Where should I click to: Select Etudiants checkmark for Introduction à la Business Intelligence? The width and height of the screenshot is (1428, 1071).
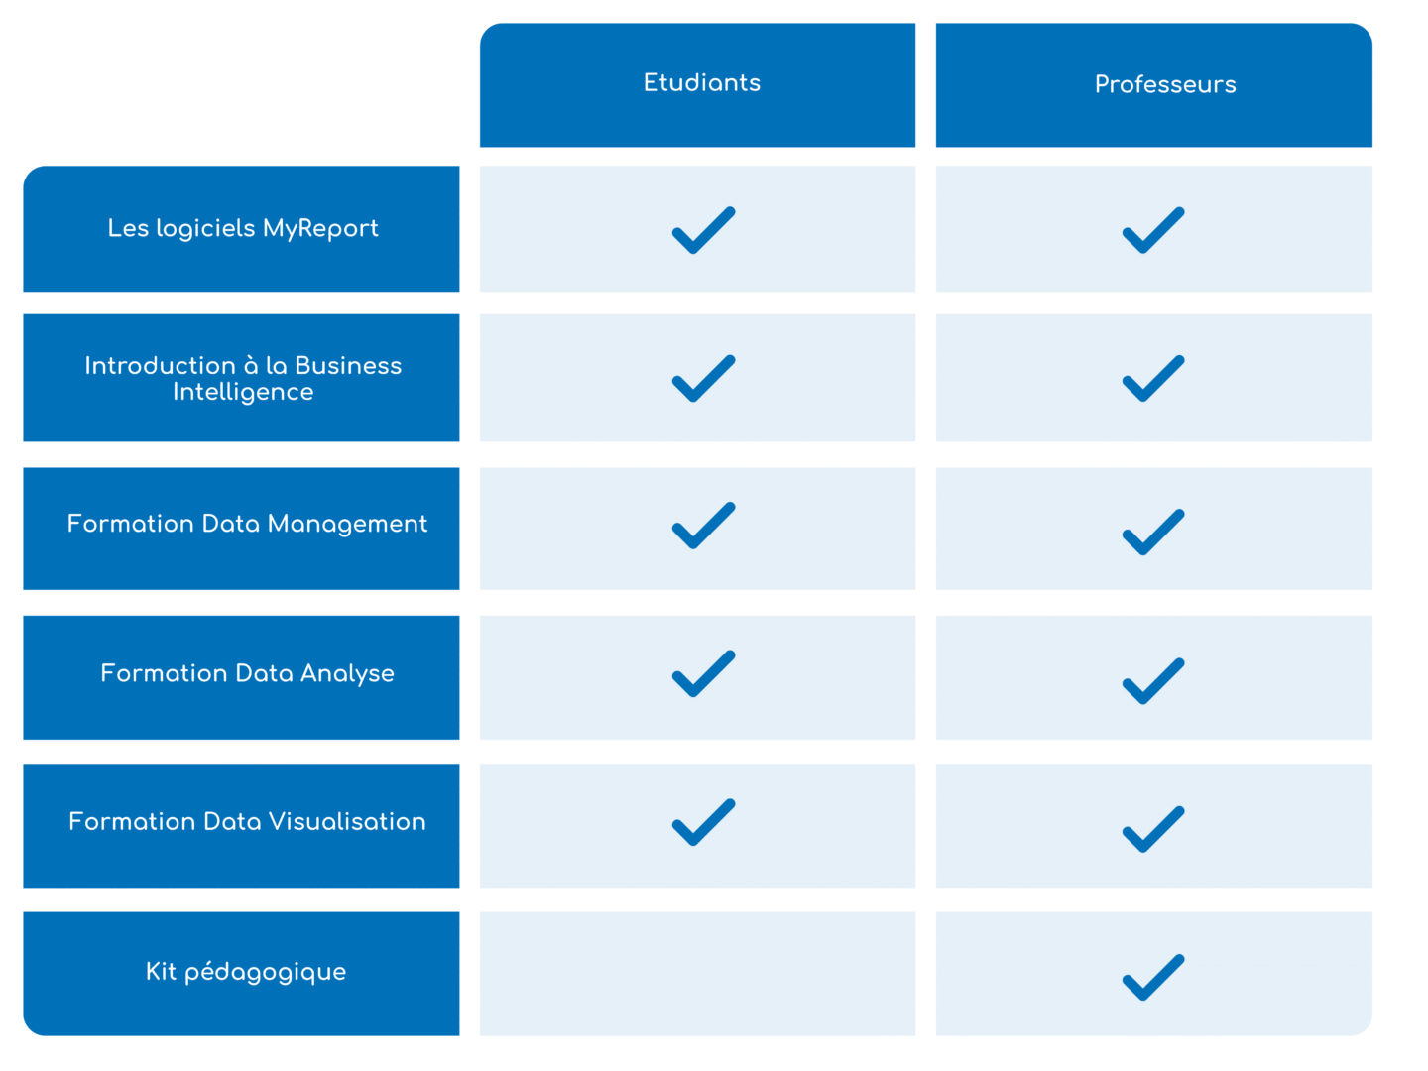tap(703, 378)
